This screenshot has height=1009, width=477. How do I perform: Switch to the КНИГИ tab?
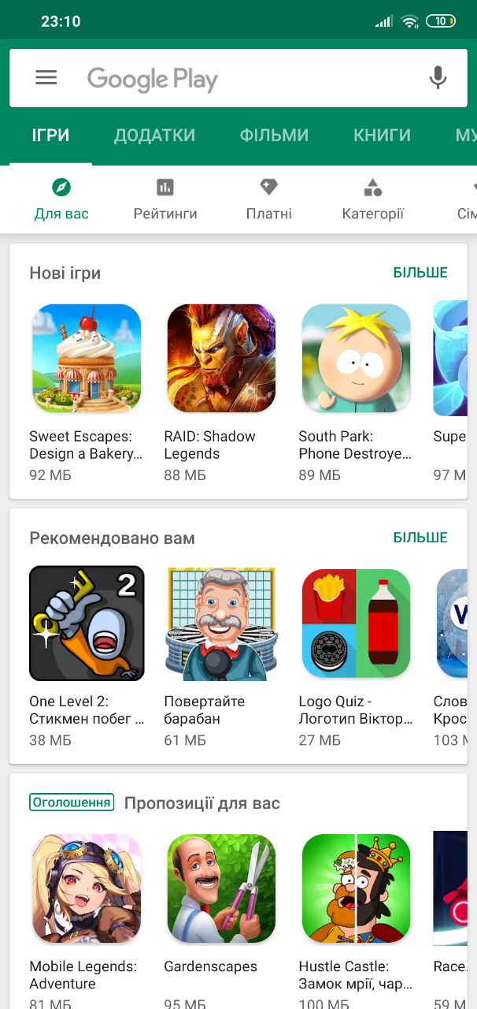coord(383,136)
